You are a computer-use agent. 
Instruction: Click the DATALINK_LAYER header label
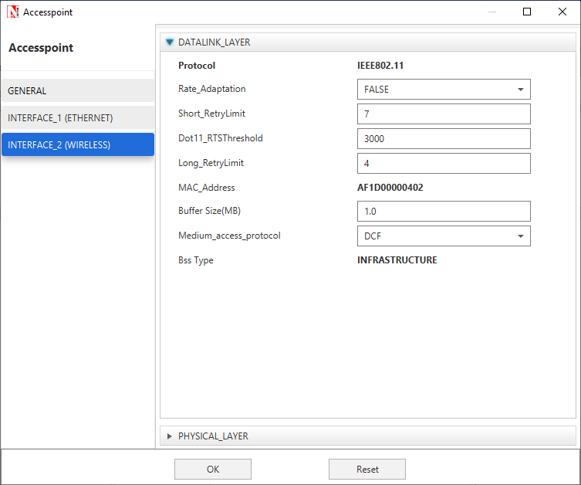[x=214, y=42]
